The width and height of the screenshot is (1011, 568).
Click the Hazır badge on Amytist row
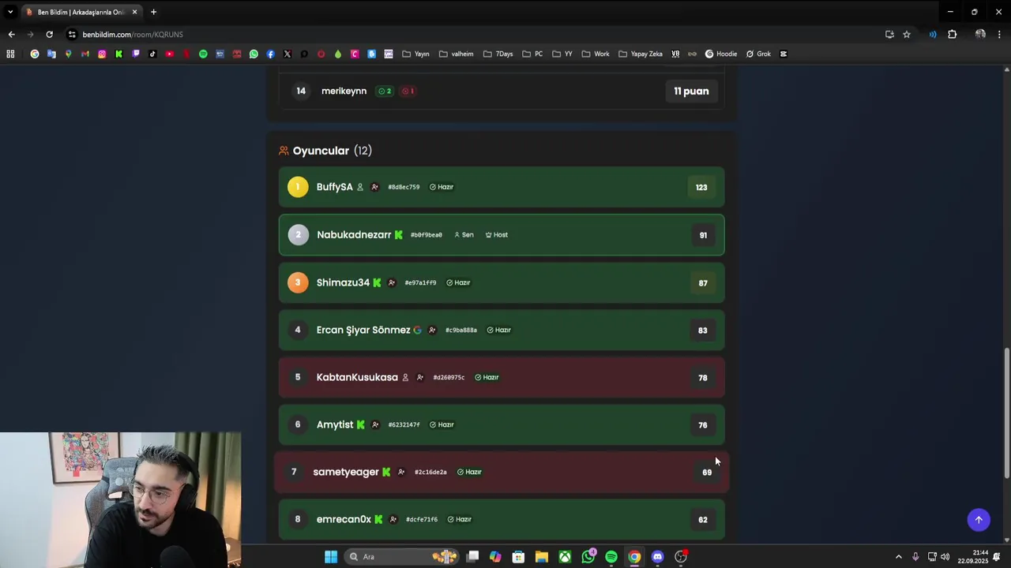(442, 424)
